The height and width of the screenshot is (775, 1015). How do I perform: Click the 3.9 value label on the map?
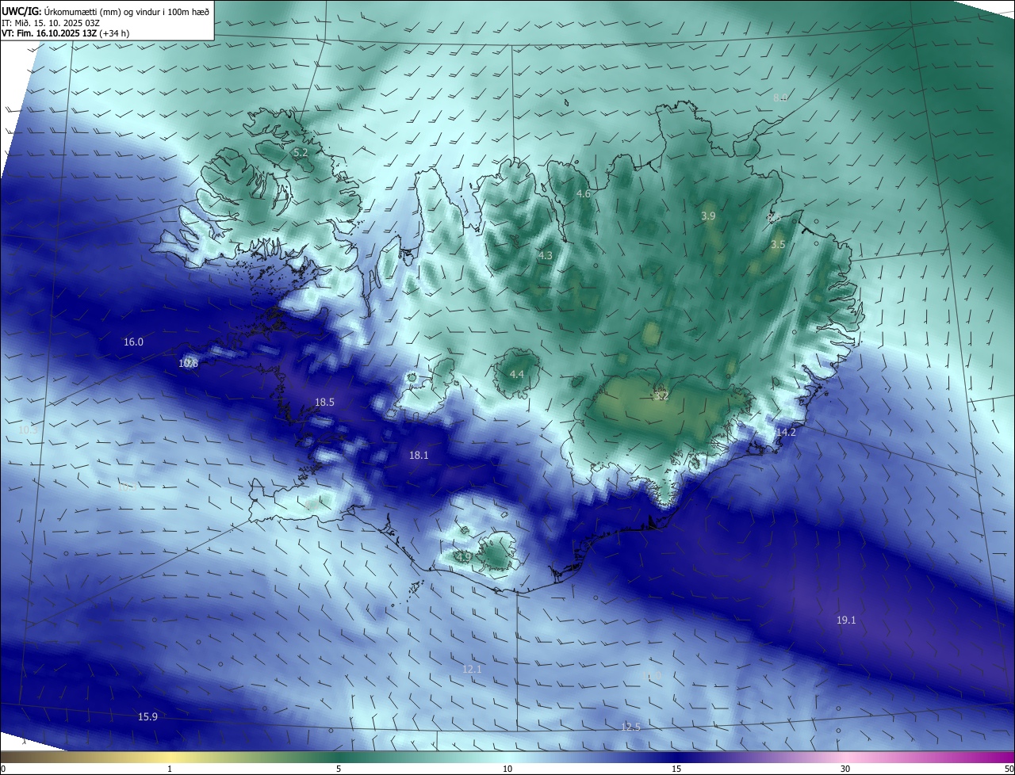(708, 216)
